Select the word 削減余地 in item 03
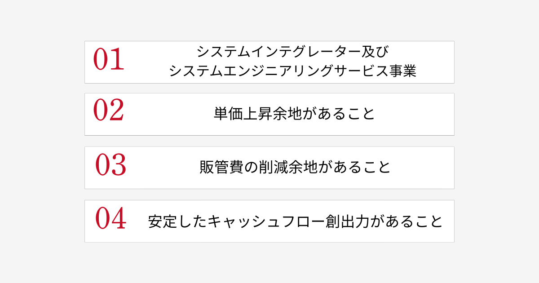The width and height of the screenshot is (539, 283). (x=288, y=167)
